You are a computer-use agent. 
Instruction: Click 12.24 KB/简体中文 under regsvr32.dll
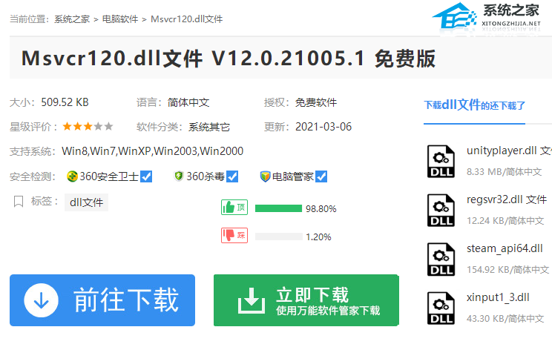pyautogui.click(x=505, y=221)
